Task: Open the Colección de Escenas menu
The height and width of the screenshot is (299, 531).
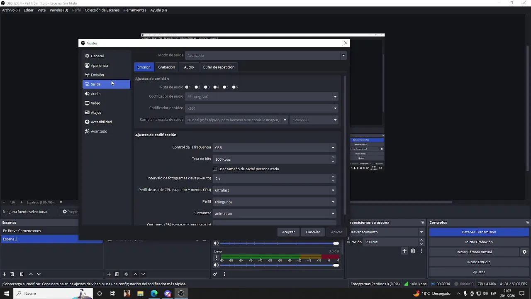Action: coord(102,10)
